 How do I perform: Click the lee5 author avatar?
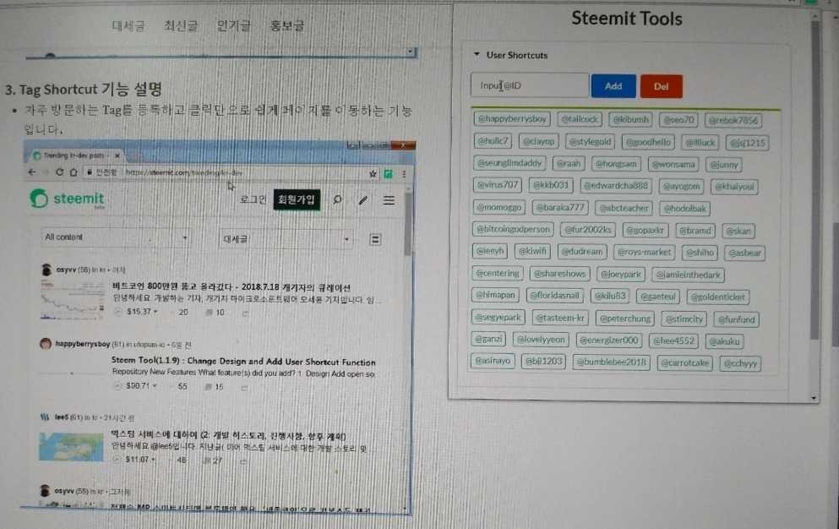point(45,417)
